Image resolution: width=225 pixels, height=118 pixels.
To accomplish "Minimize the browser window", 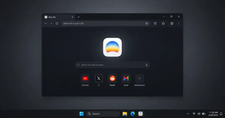I will (164, 17).
